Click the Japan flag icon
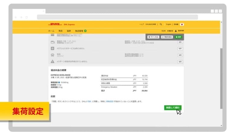The height and width of the screenshot is (132, 235). 182,24
